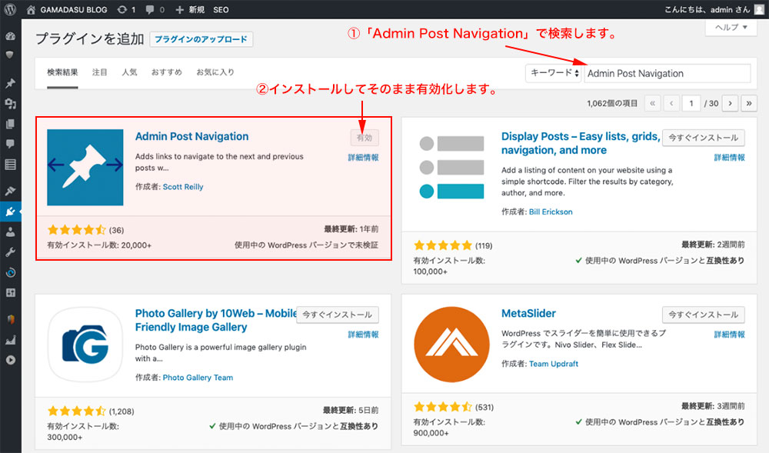The height and width of the screenshot is (453, 769).
Task: Open author Scott Reilly link
Action: tap(183, 186)
